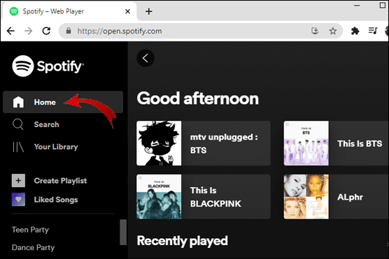Click the Liked Songs heart icon
The image size is (389, 259).
tap(18, 200)
